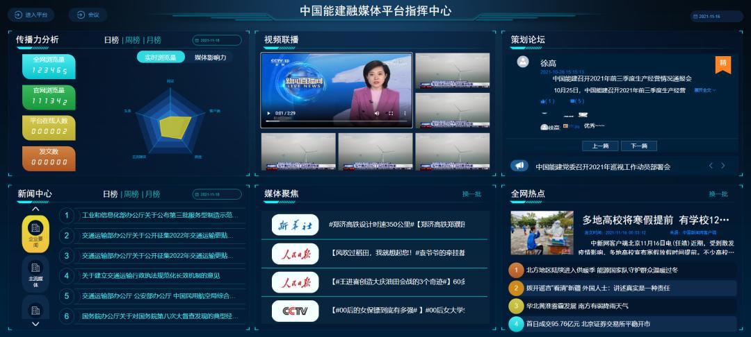Click the 进入平台 button
Screen dimensions: 751x337
31,15
